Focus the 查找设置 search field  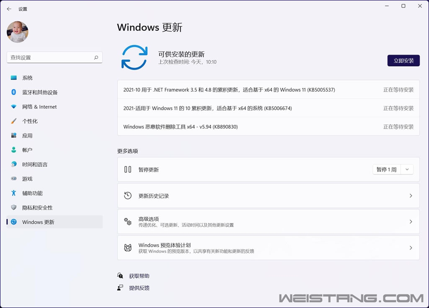pyautogui.click(x=54, y=57)
